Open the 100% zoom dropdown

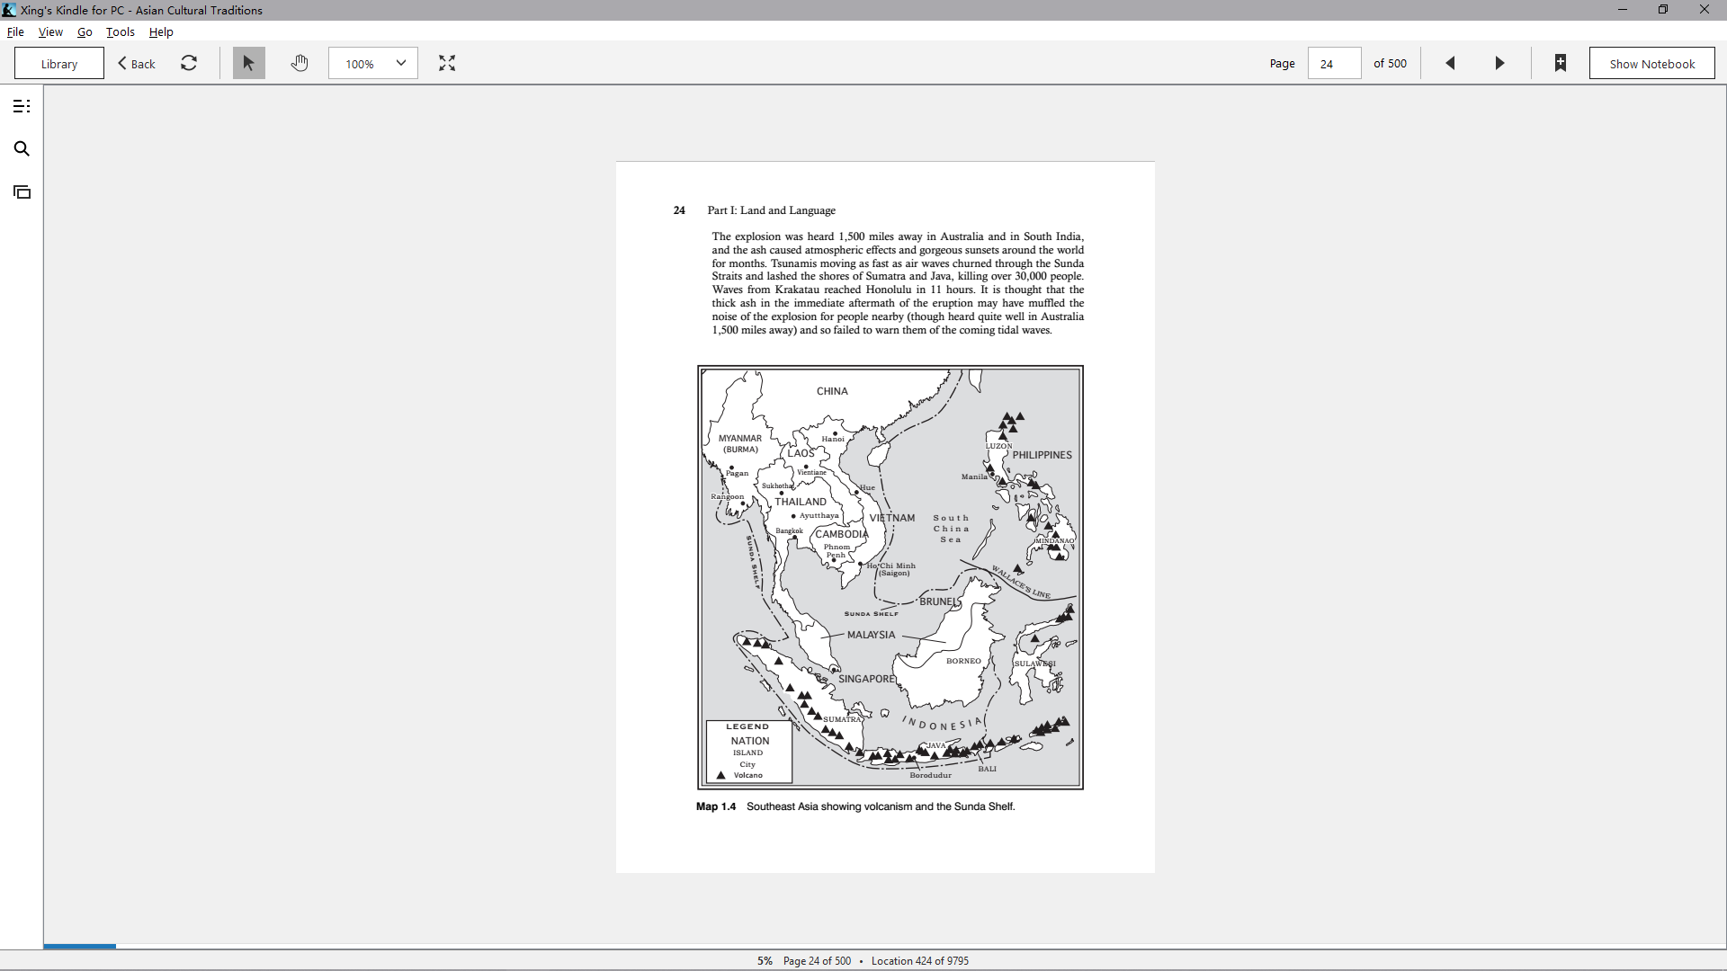(x=373, y=64)
